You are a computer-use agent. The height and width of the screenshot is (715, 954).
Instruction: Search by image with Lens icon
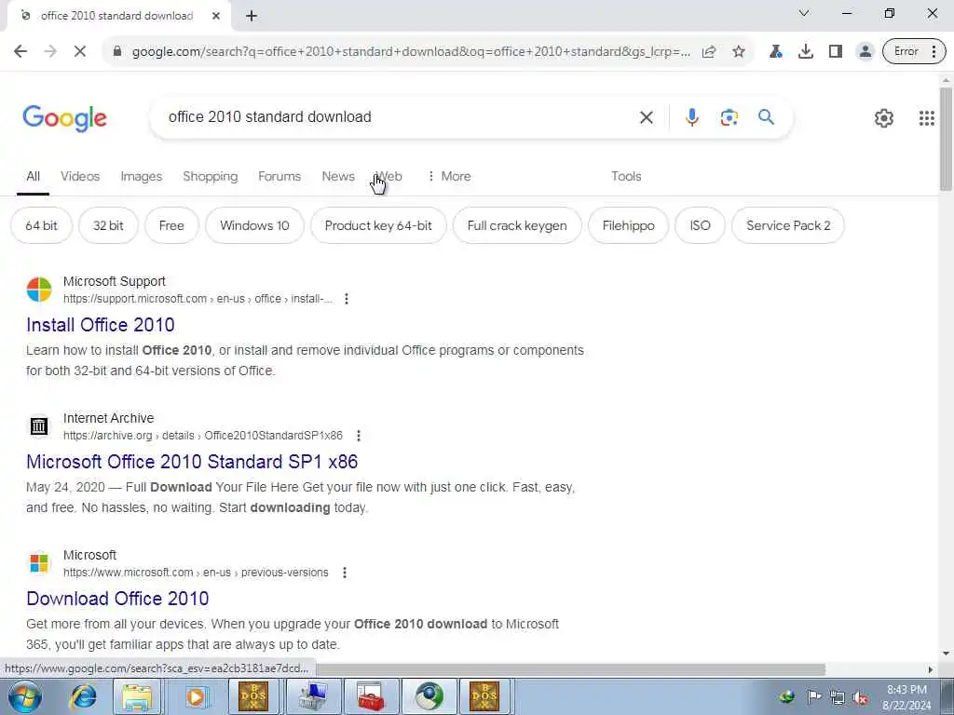point(729,117)
